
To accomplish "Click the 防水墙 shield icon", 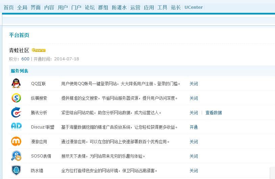I will (x=16, y=170).
